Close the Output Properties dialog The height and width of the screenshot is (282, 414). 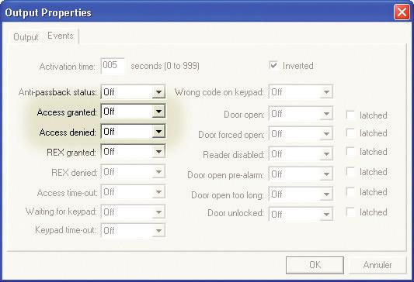402,12
